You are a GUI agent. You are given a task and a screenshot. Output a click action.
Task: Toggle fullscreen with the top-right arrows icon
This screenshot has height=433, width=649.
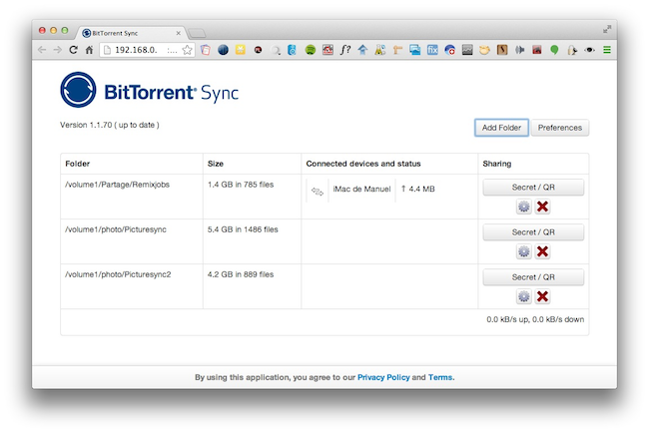point(607,29)
